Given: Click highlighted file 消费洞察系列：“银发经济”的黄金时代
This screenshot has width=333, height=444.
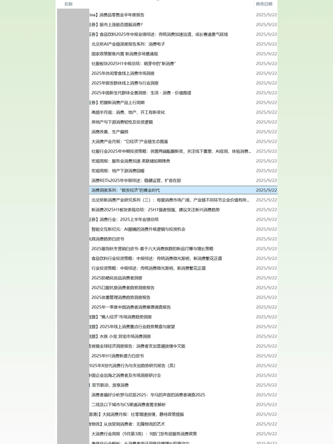Looking at the screenshot, I should (126, 191).
